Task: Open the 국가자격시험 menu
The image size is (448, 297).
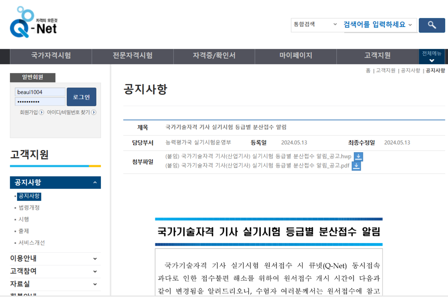Action: pos(51,56)
